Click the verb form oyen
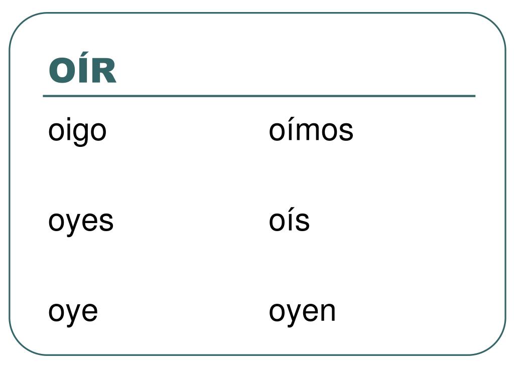Viewport: 514px width, 385px height. click(302, 311)
